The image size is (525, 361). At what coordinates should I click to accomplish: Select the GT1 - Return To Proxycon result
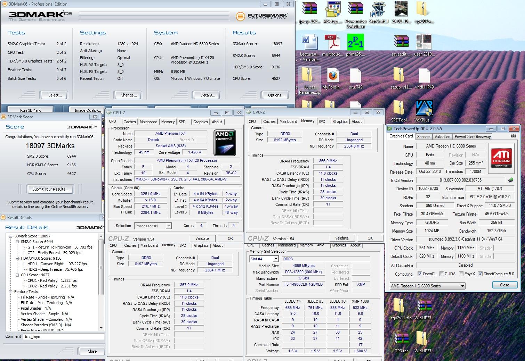(x=60, y=247)
